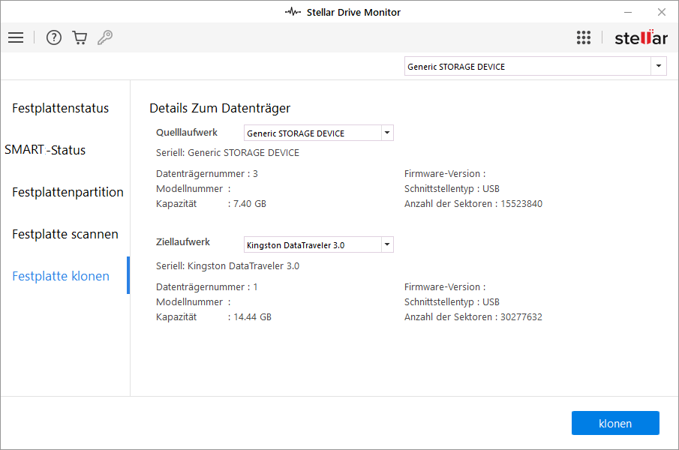Click the Stellar logo
679x450 pixels.
click(x=640, y=37)
